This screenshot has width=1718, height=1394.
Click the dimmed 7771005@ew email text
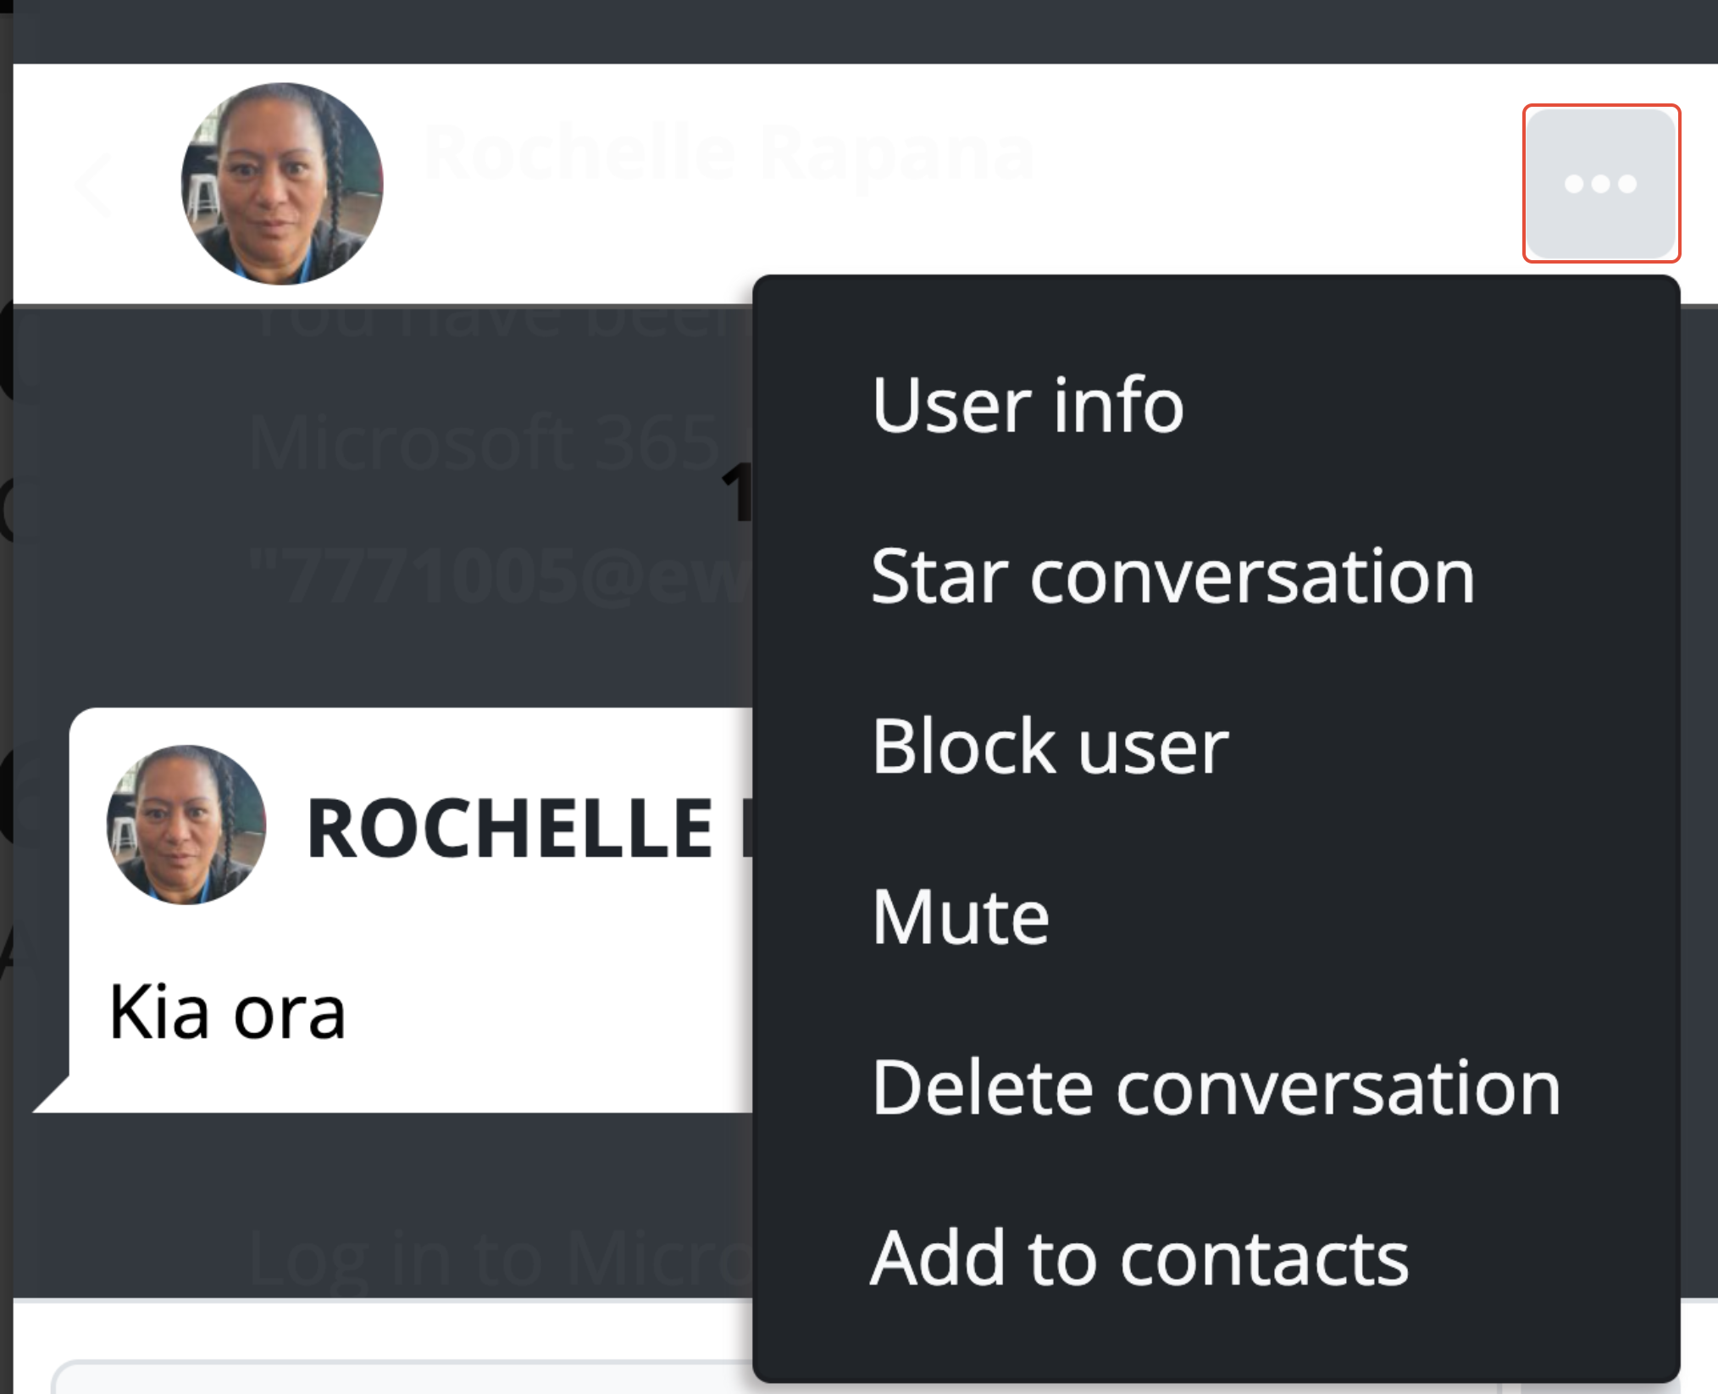(500, 576)
